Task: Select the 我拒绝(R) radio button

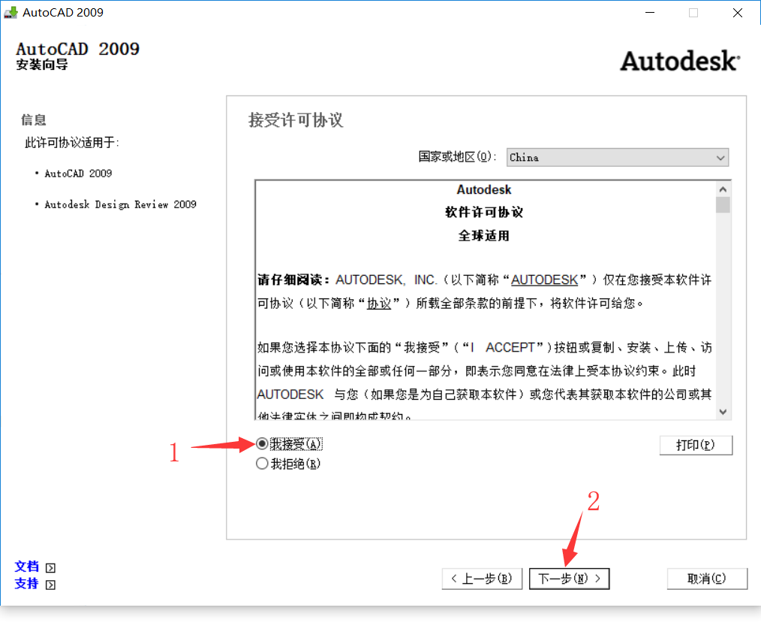Action: pos(262,464)
